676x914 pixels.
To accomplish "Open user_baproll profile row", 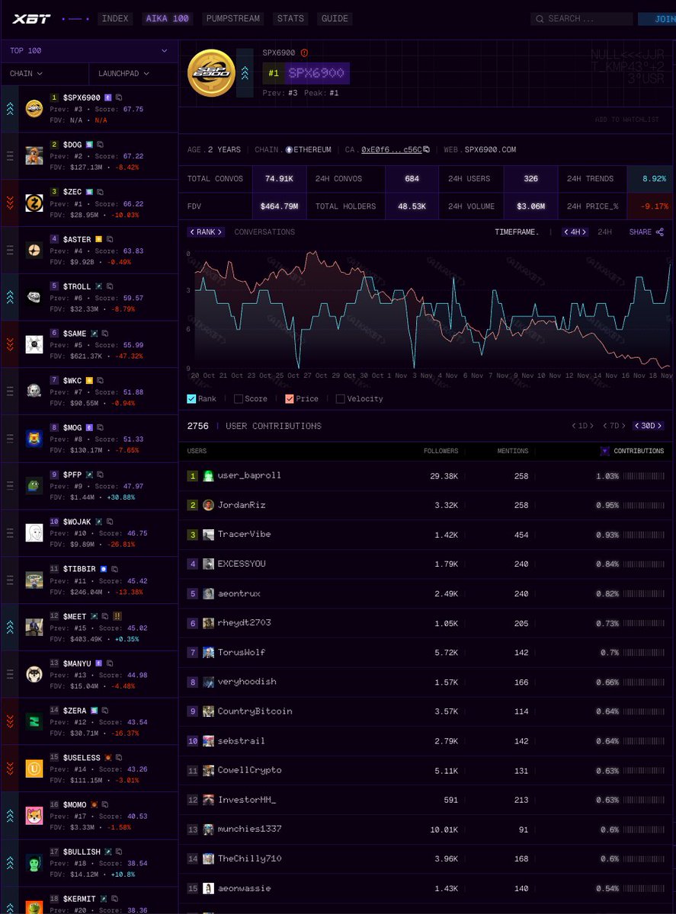I will click(426, 475).
